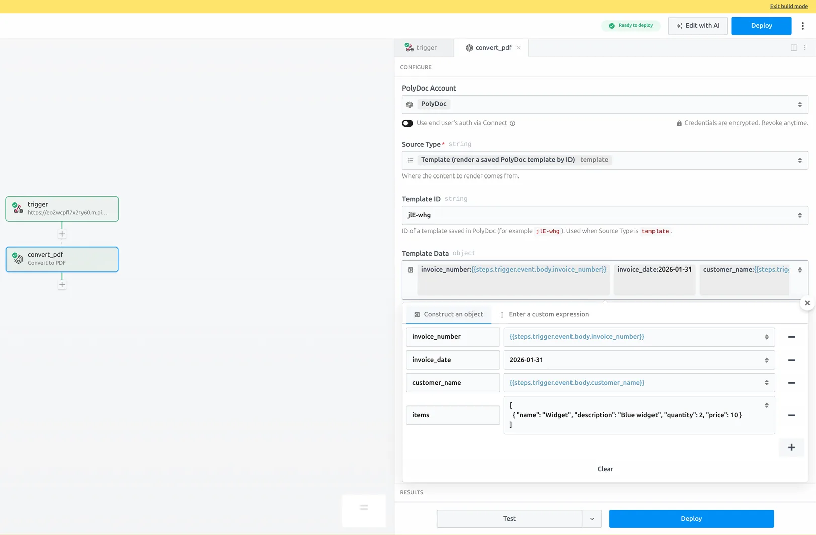The image size is (816, 535).
Task: Add a step below the convert_pdf node
Action: [62, 285]
